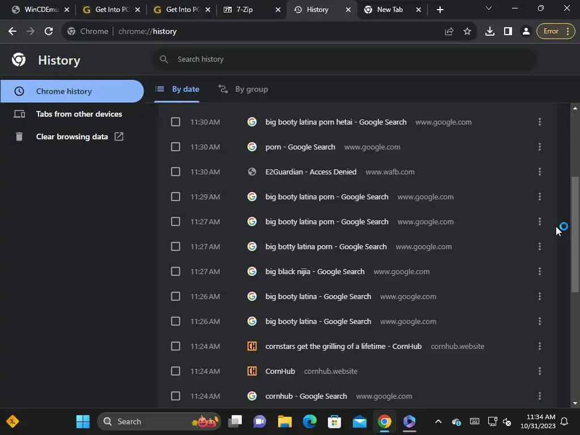Select the checkbox for the 11:29 AM entry
Screen dimensions: 580x435
(x=176, y=197)
